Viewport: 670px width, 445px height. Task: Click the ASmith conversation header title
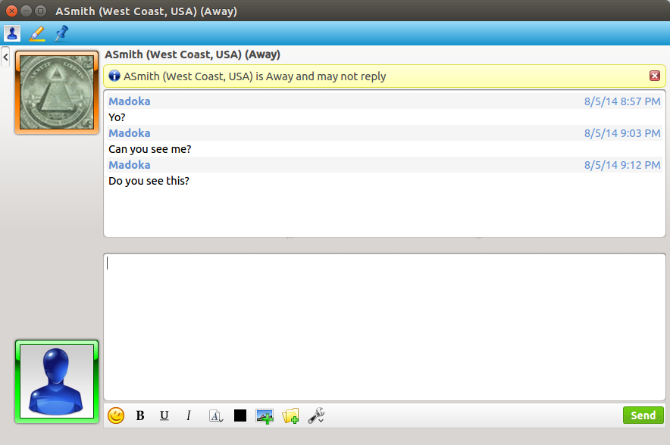pos(193,54)
